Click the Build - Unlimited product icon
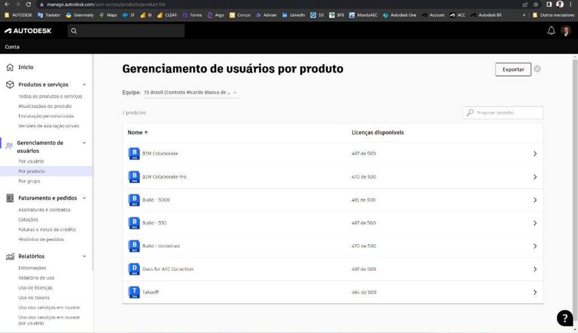The height and width of the screenshot is (333, 578). tap(134, 246)
